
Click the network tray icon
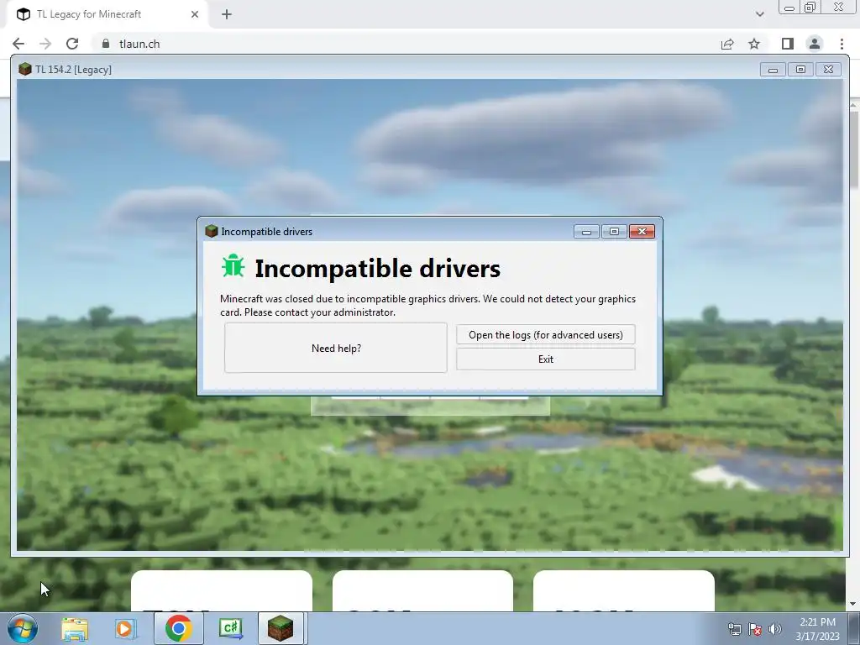pyautogui.click(x=734, y=630)
